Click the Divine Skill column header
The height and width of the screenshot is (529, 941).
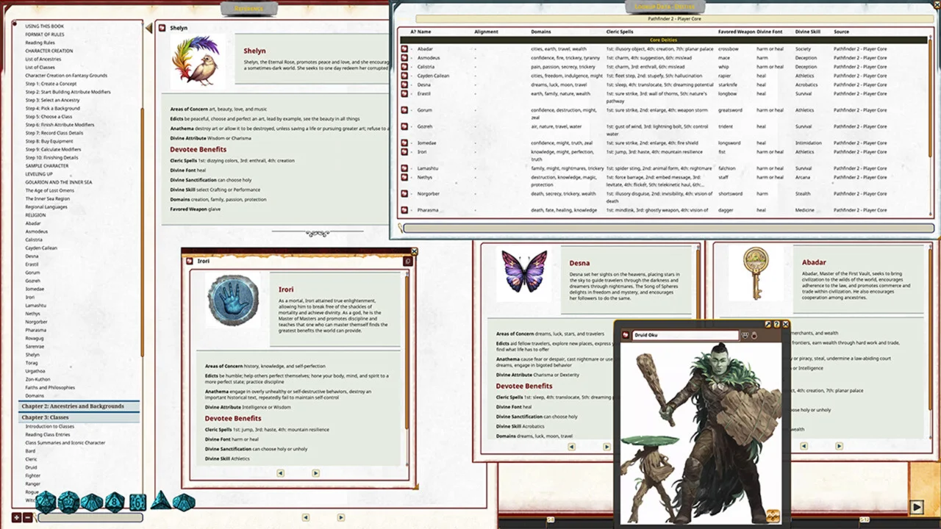(807, 32)
